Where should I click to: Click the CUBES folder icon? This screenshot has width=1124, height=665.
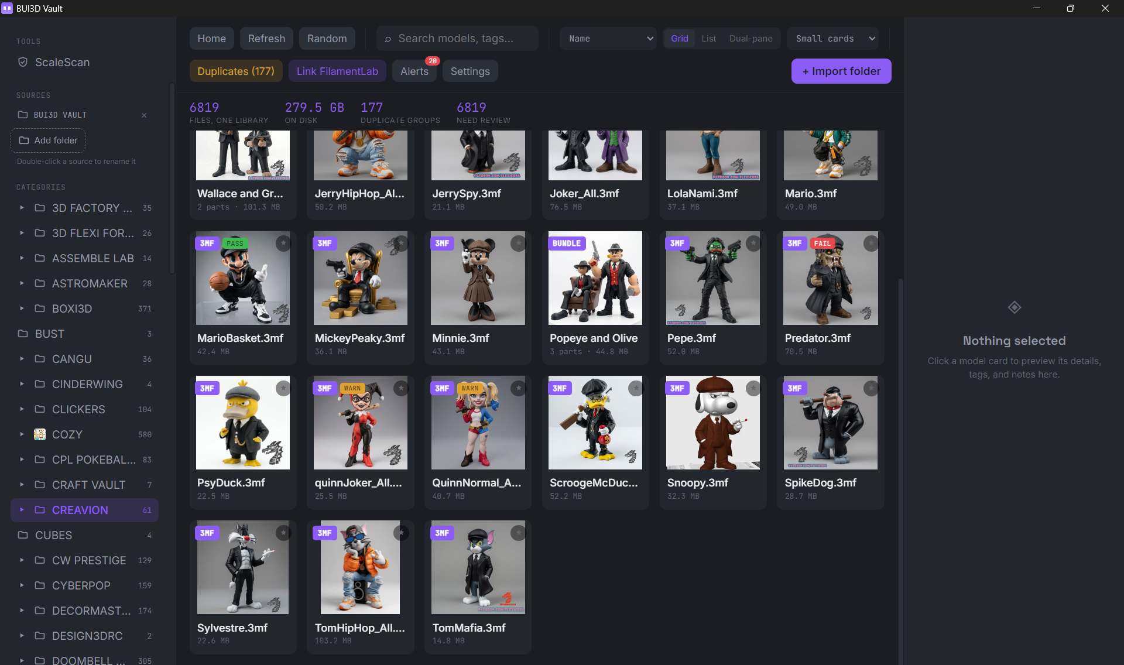[23, 535]
